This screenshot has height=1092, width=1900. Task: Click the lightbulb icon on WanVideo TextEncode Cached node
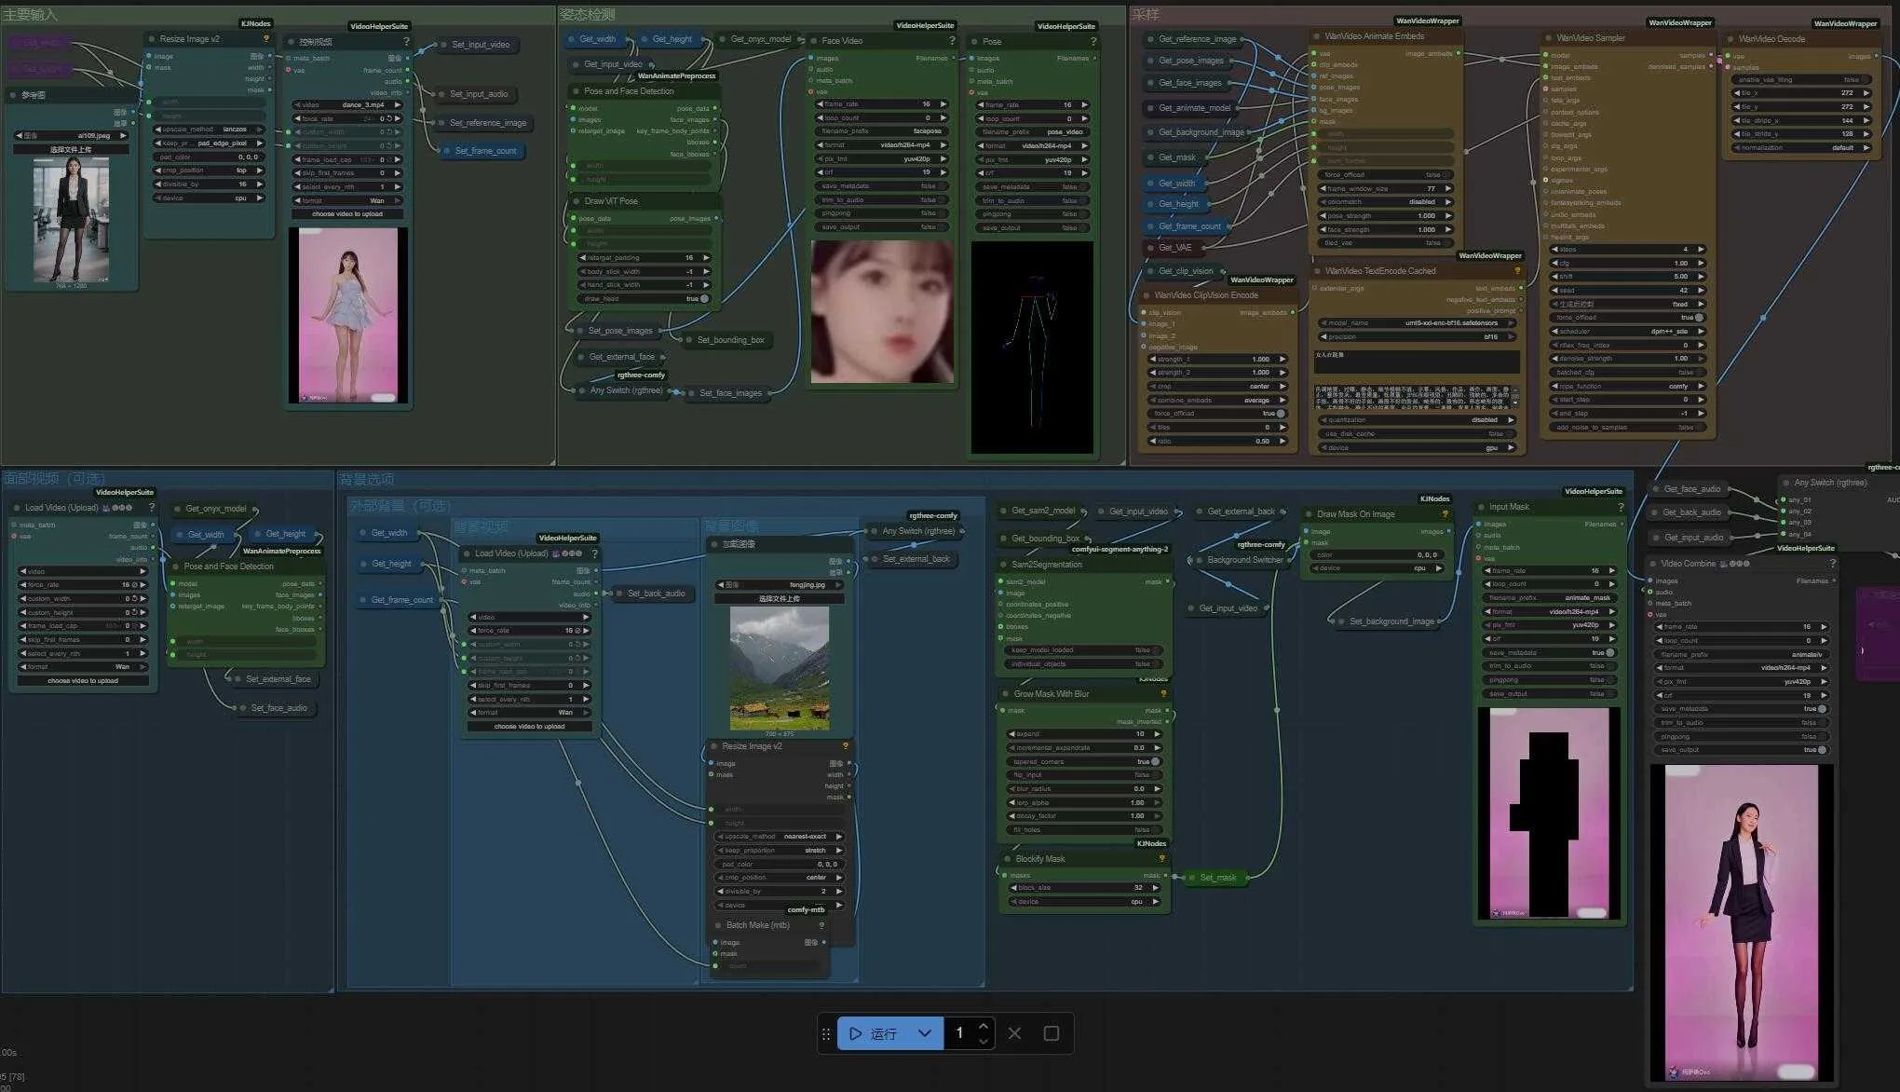tap(1516, 270)
